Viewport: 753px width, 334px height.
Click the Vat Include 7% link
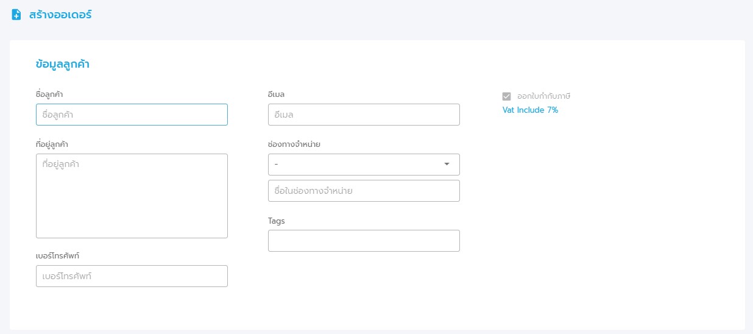click(x=530, y=110)
